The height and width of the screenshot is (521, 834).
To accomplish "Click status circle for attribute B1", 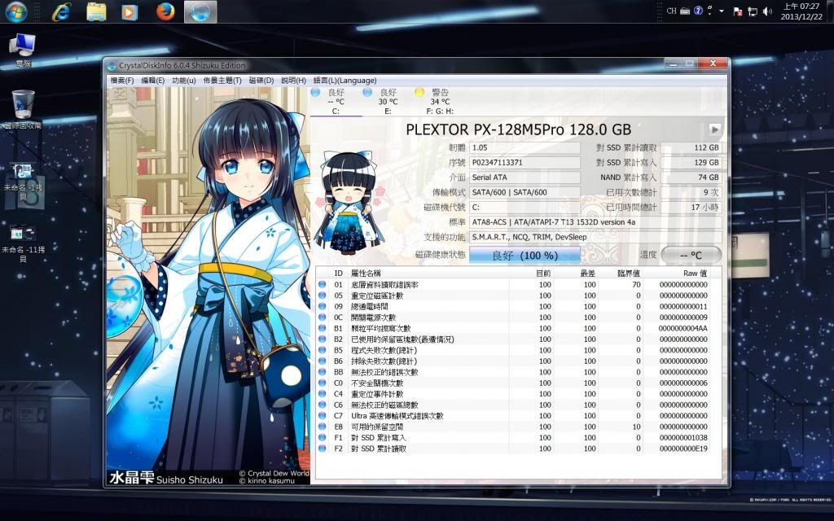I will coord(323,328).
